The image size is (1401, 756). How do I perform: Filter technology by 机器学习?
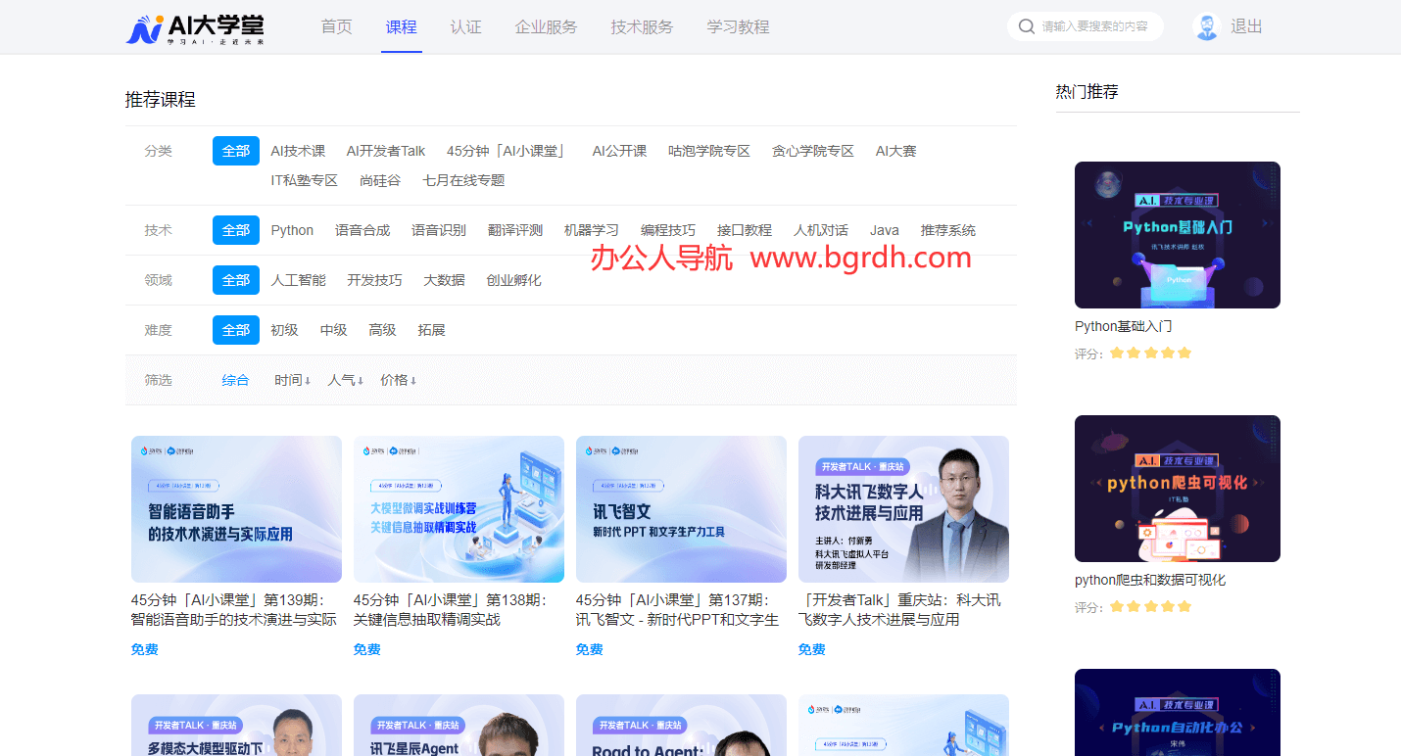point(592,230)
